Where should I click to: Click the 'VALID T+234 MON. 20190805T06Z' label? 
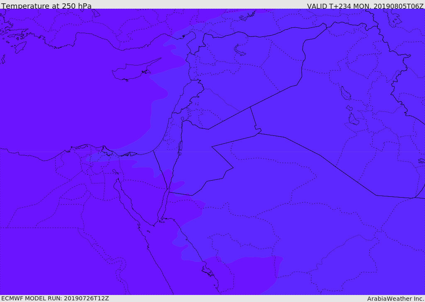click(365, 6)
